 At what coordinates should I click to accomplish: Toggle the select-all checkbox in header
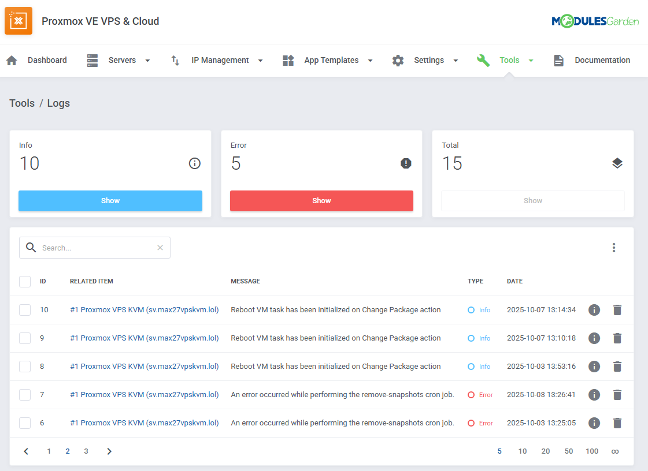point(25,282)
